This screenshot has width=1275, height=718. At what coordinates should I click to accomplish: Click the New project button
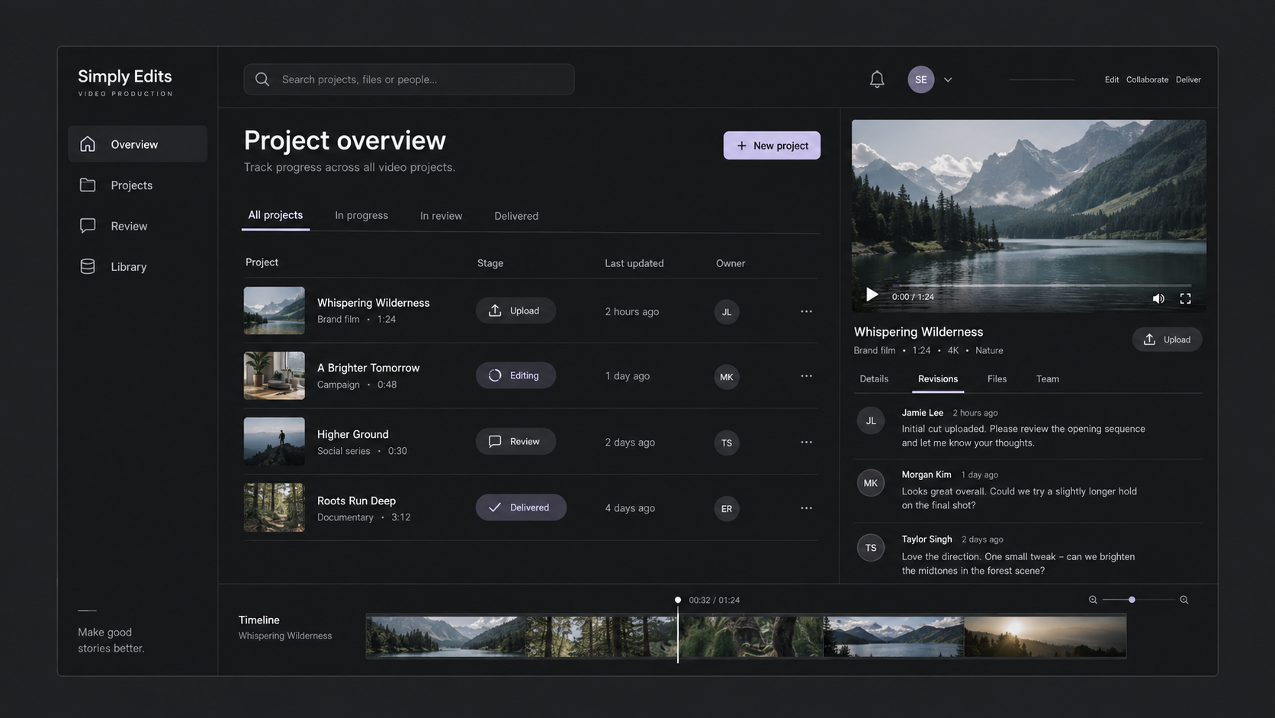coord(772,145)
